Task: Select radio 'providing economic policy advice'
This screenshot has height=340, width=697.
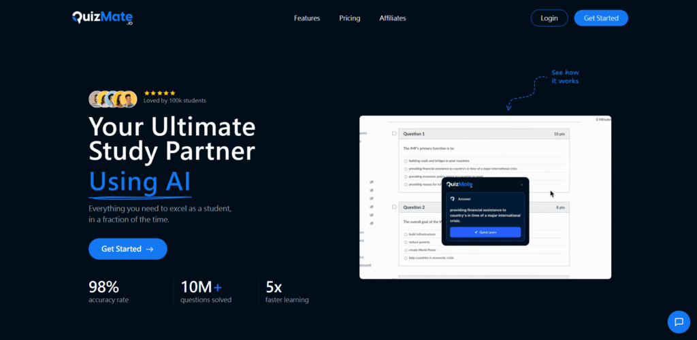Action: pyautogui.click(x=406, y=176)
